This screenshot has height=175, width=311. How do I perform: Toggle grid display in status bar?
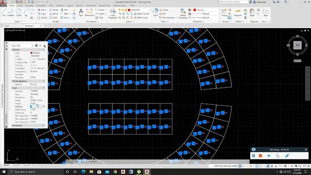[x=240, y=166]
